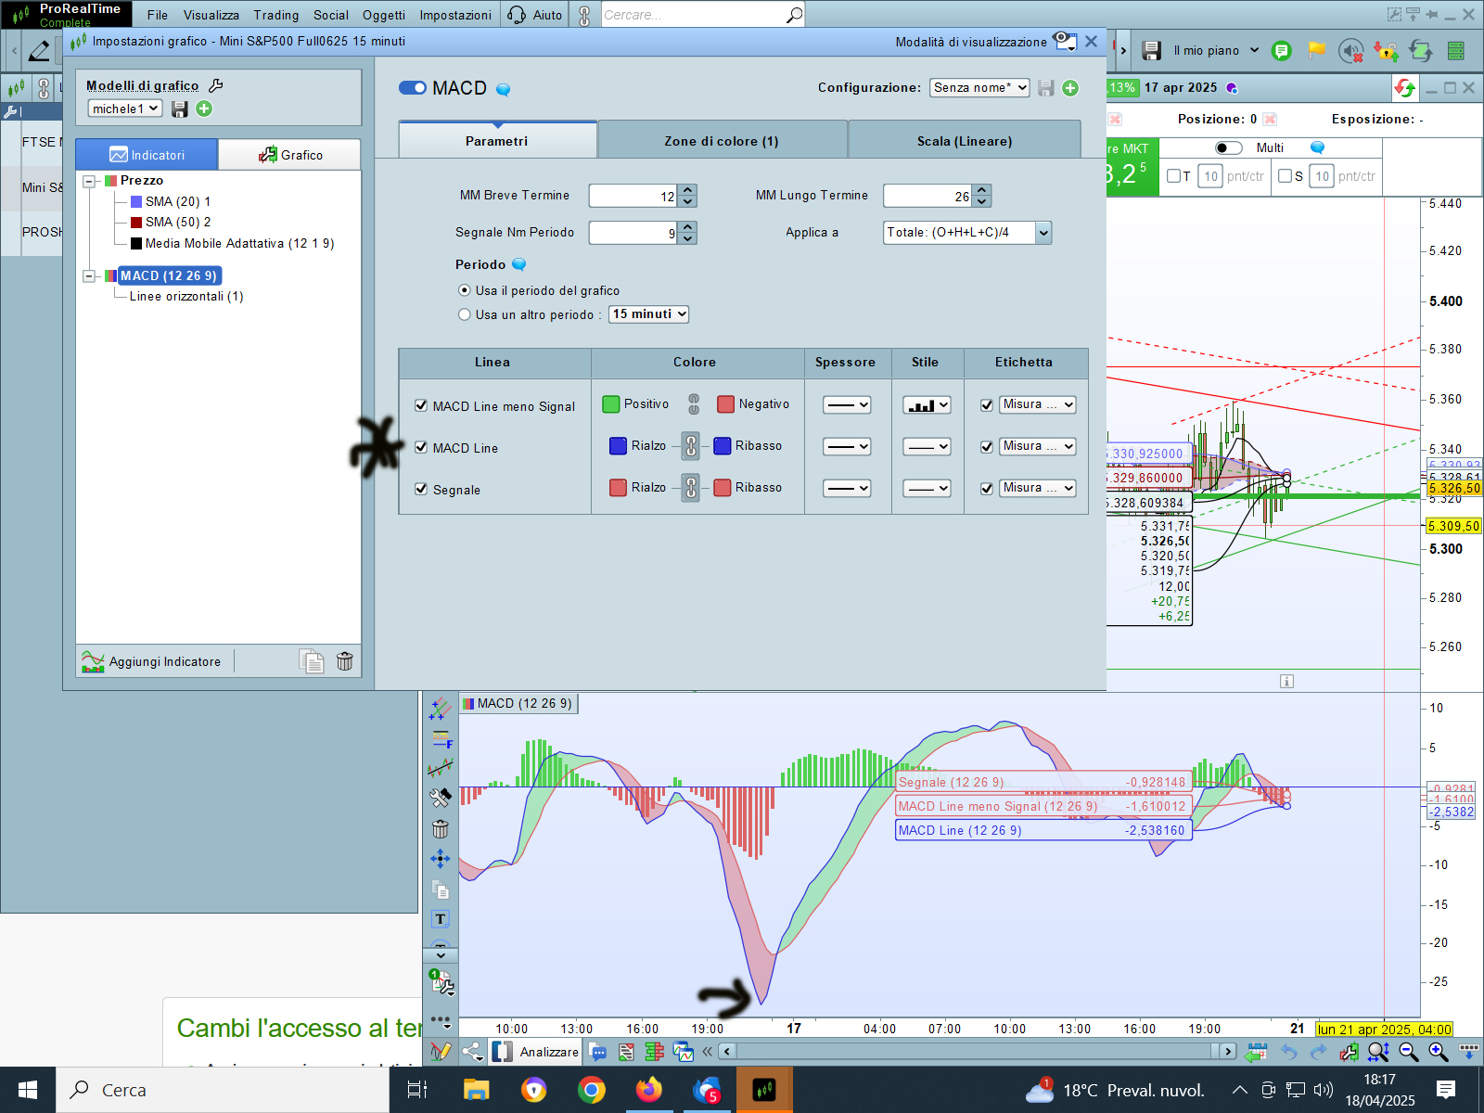The image size is (1484, 1113).
Task: Select the text tool in chart toolbar
Action: [x=441, y=919]
